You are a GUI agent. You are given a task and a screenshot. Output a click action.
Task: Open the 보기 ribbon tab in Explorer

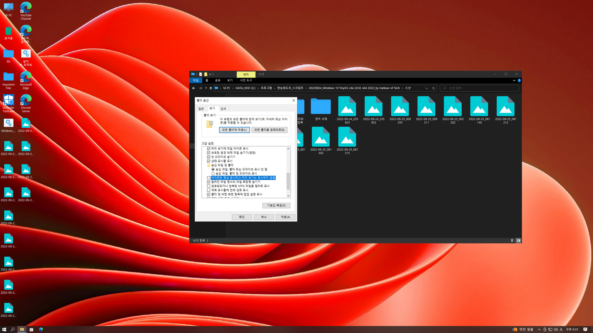click(x=230, y=80)
